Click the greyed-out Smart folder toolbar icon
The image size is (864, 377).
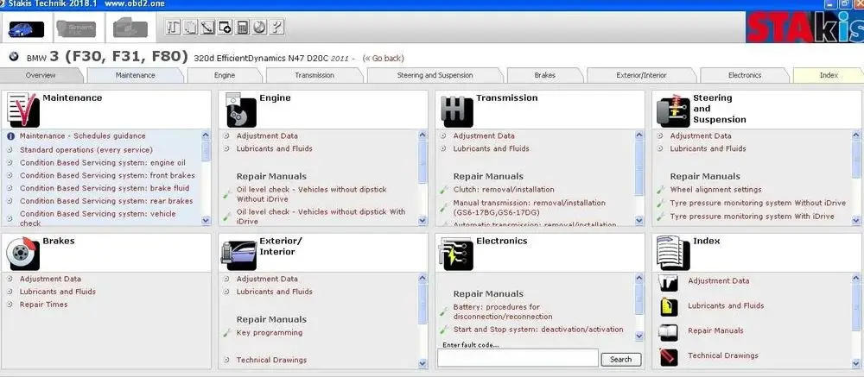point(76,28)
